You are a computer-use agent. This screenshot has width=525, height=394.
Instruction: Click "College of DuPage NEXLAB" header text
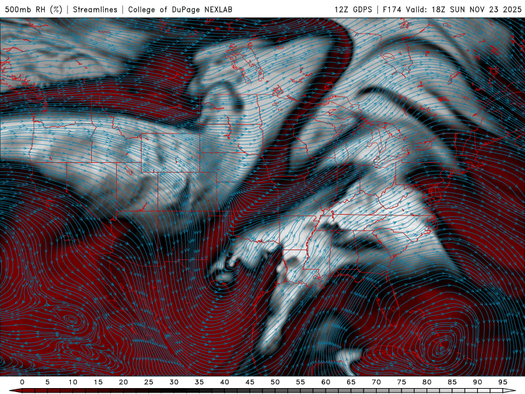pos(180,9)
